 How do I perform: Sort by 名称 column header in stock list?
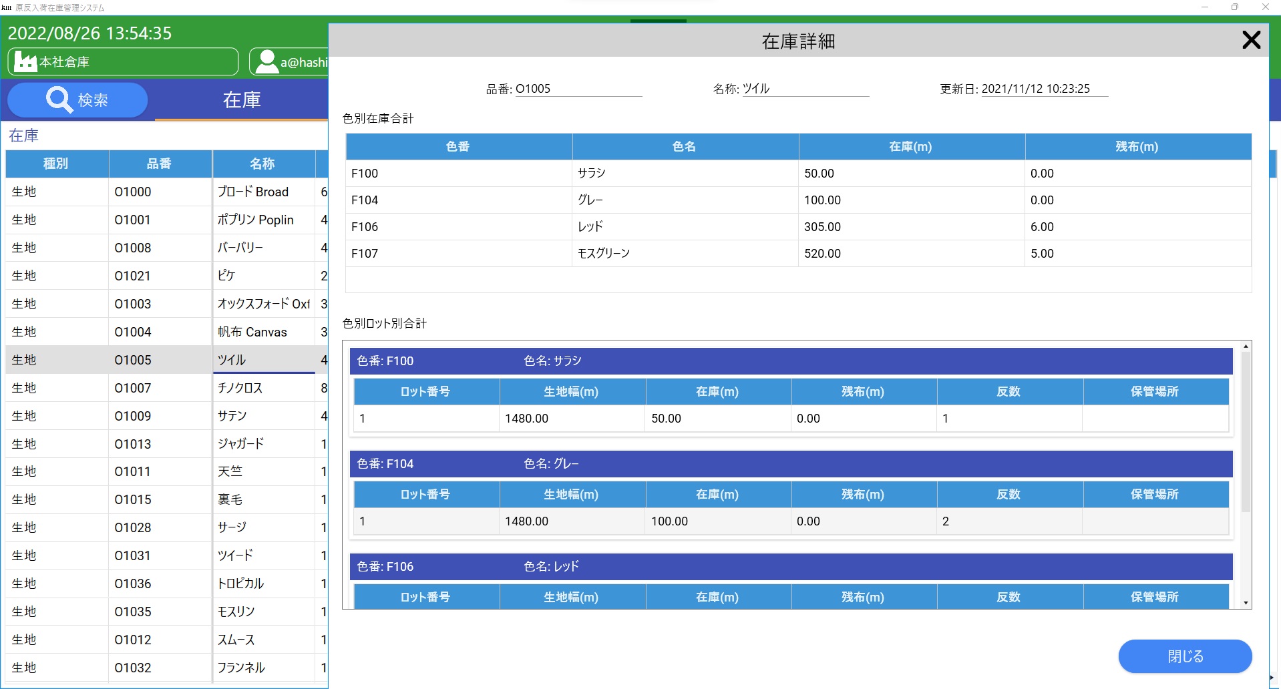point(263,164)
